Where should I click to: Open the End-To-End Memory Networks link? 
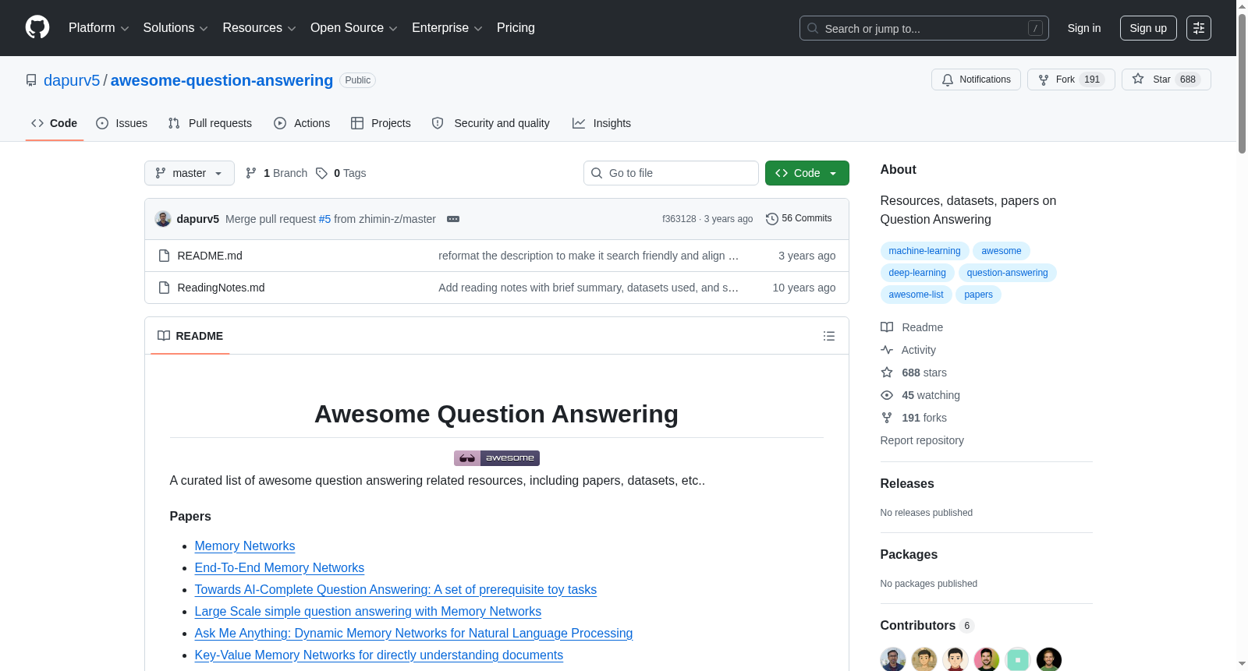tap(279, 568)
